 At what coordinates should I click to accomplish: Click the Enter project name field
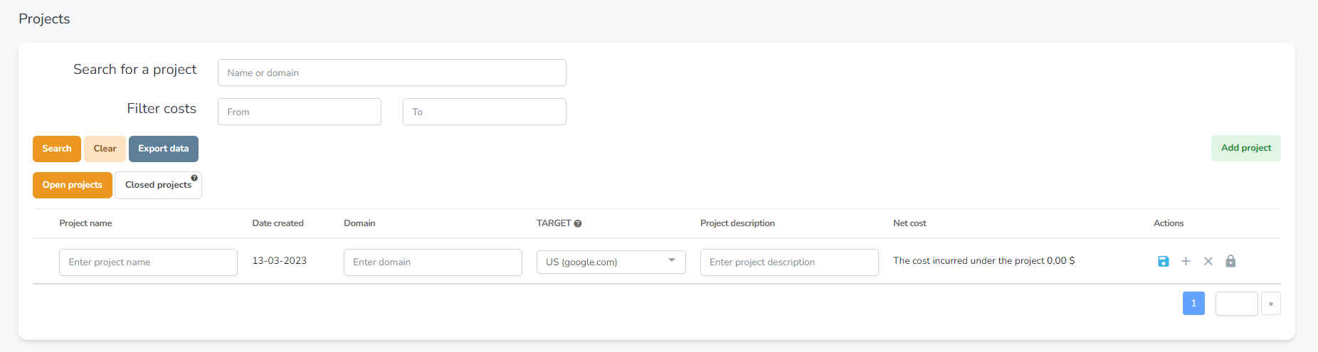tap(148, 262)
